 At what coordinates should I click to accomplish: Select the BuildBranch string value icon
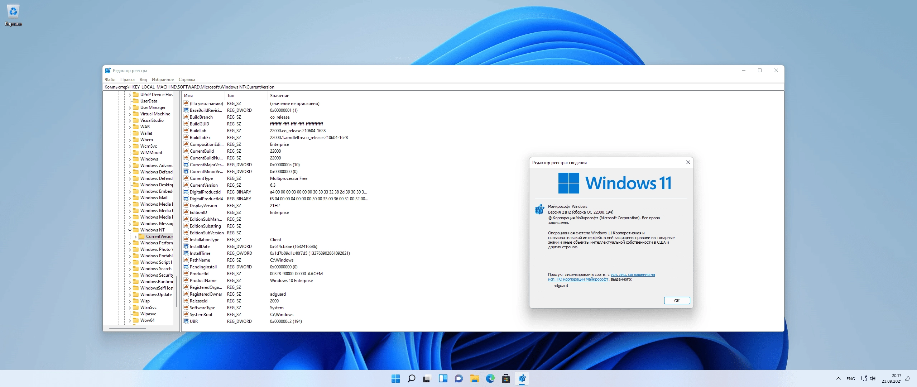(x=186, y=117)
